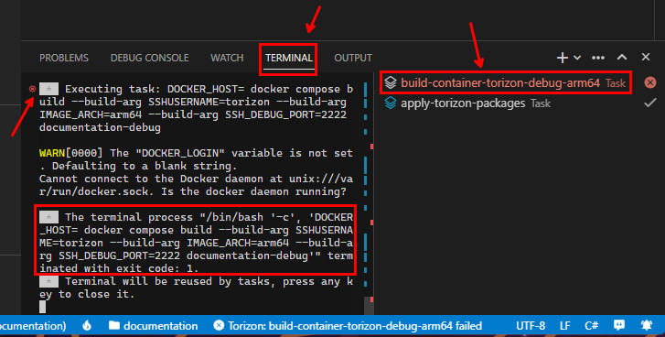The width and height of the screenshot is (665, 337).
Task: Create a new terminal with plus icon
Action: (563, 58)
